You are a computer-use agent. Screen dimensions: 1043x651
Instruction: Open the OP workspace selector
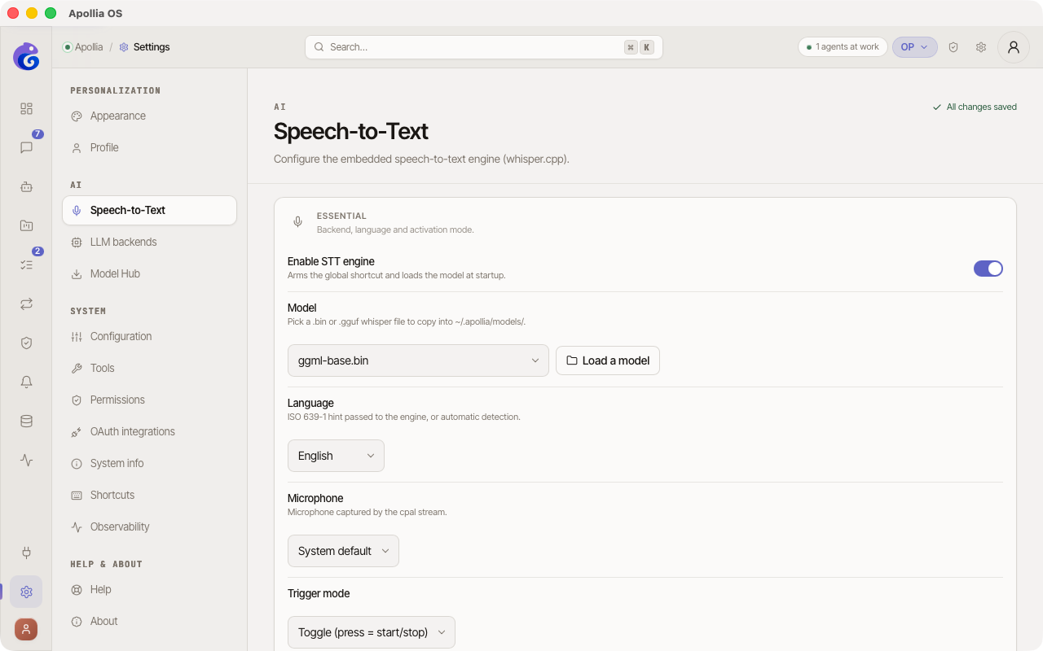point(915,47)
